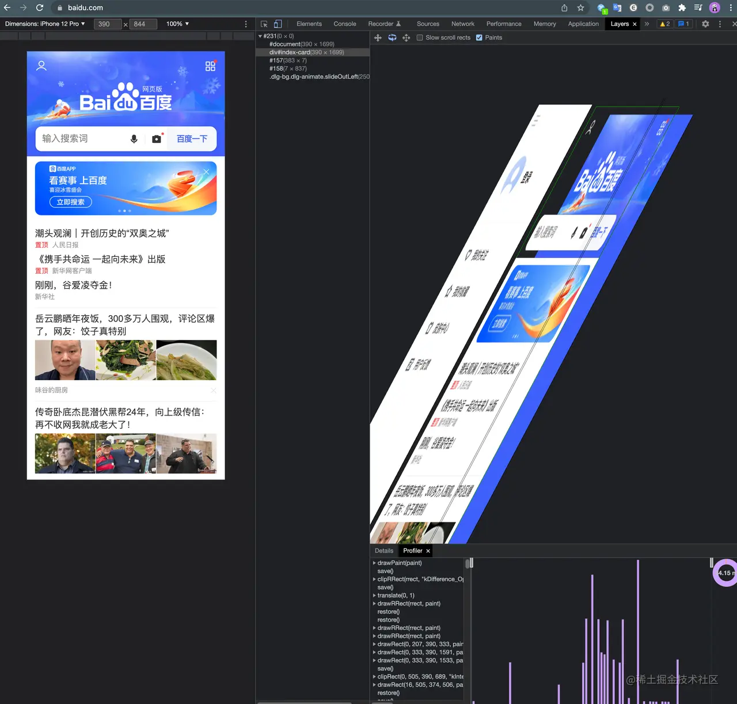The height and width of the screenshot is (704, 737).
Task: Open the Performance tab
Action: (504, 24)
